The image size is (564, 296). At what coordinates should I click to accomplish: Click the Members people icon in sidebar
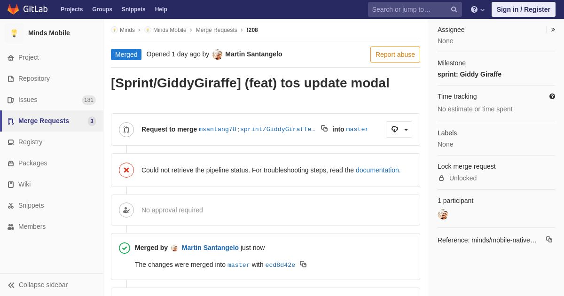point(11,227)
